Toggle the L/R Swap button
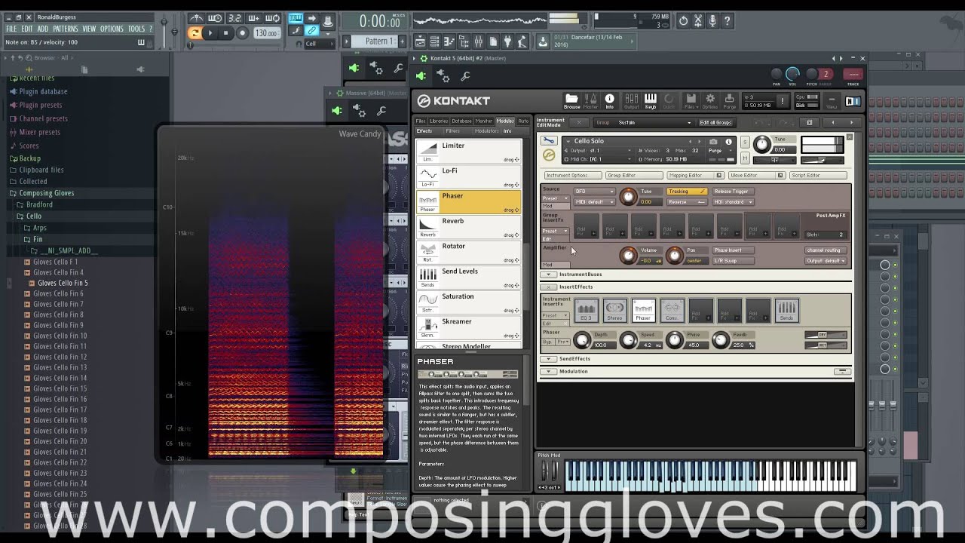 point(731,261)
